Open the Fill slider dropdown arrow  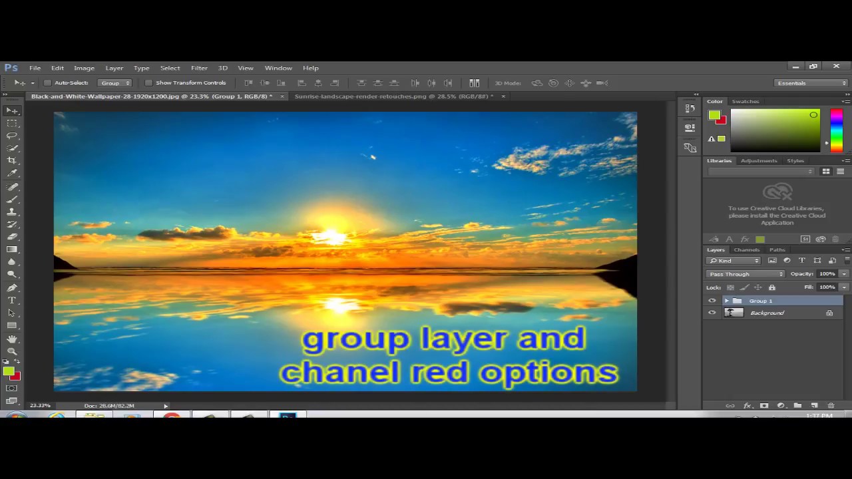click(844, 287)
